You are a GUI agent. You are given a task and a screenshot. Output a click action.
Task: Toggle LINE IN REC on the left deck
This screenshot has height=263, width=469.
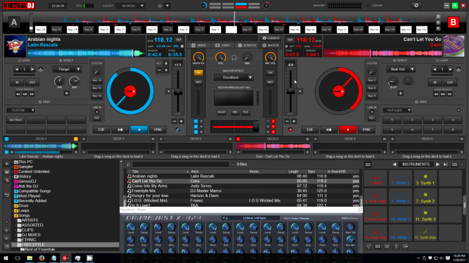97,117
